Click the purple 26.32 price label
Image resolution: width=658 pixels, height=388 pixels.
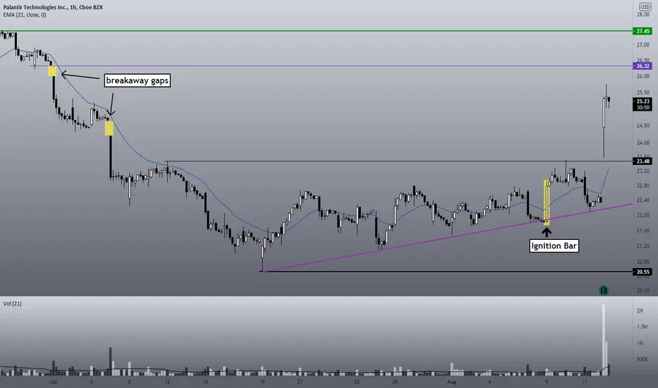[642, 66]
